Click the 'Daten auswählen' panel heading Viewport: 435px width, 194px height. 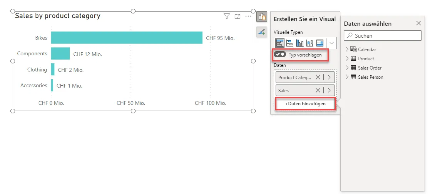pyautogui.click(x=368, y=23)
